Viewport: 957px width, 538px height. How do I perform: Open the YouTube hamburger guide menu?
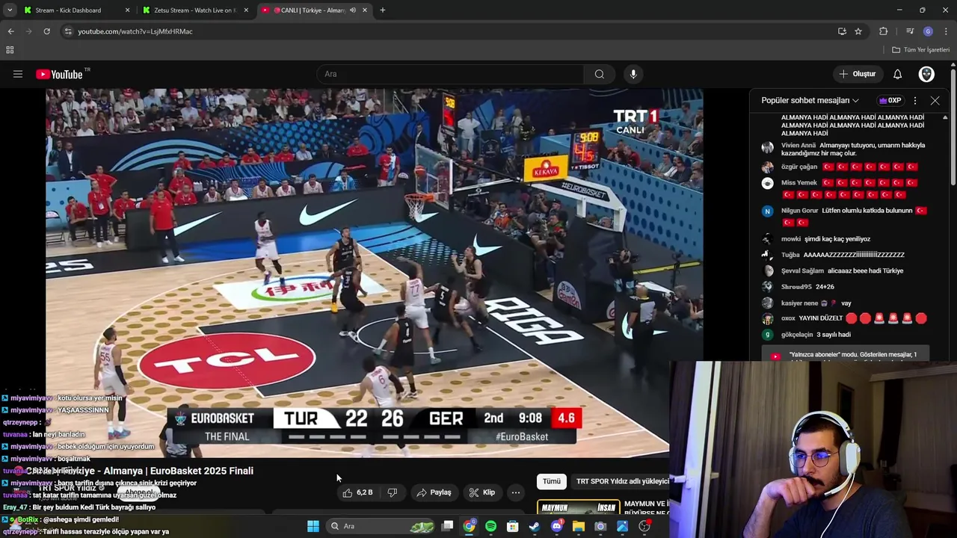pos(18,74)
